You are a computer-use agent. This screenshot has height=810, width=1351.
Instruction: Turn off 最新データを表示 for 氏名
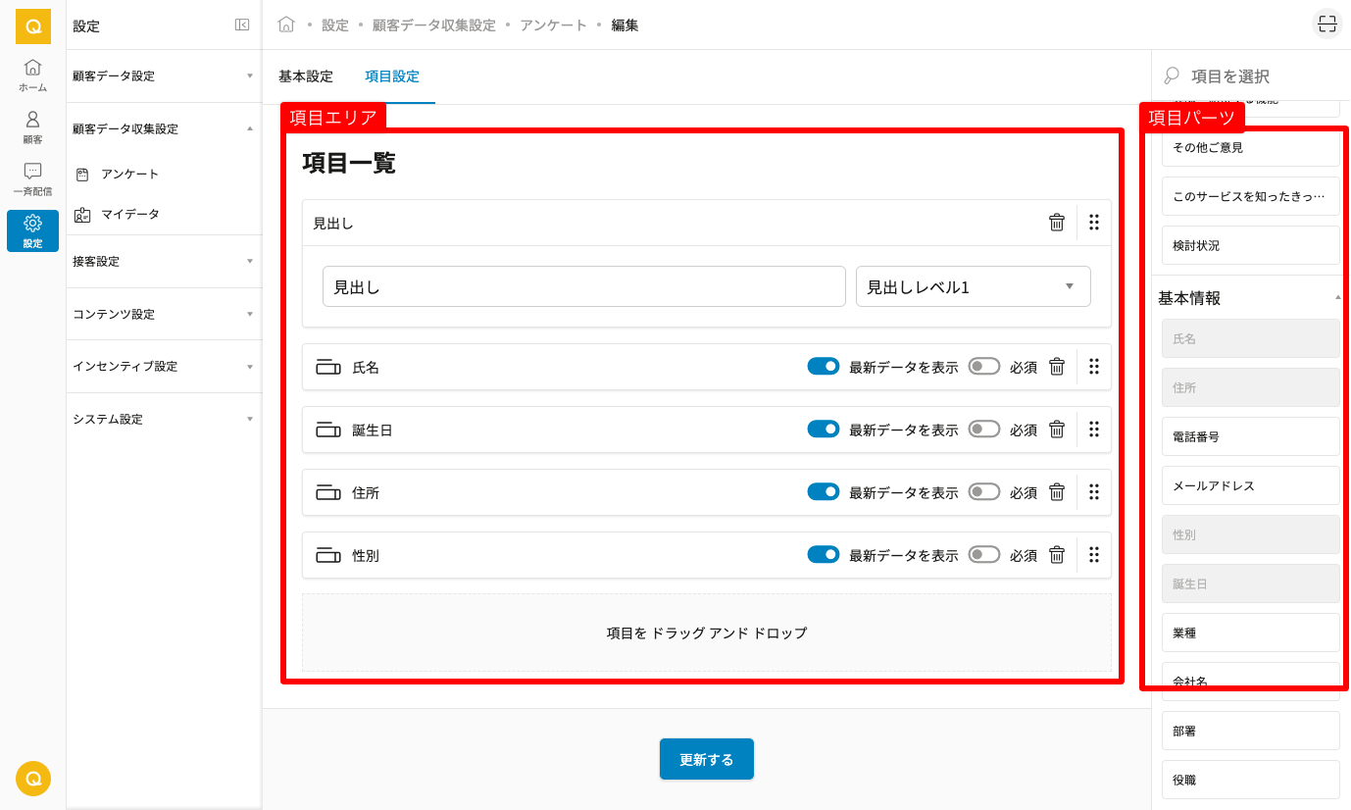tap(823, 367)
